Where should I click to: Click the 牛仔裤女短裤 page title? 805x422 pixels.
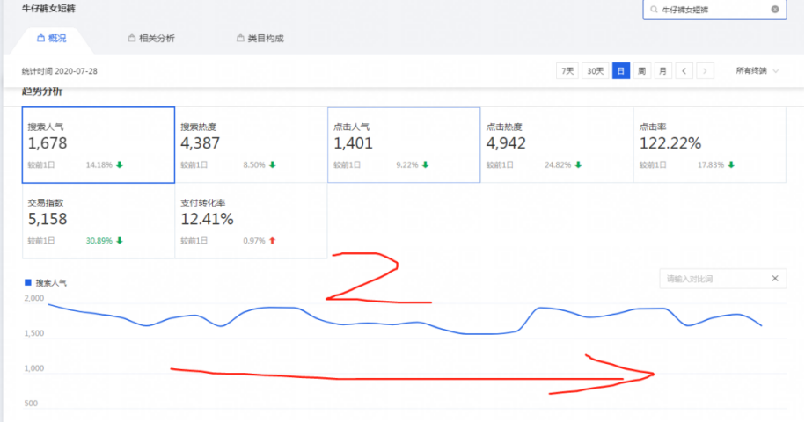tap(48, 9)
